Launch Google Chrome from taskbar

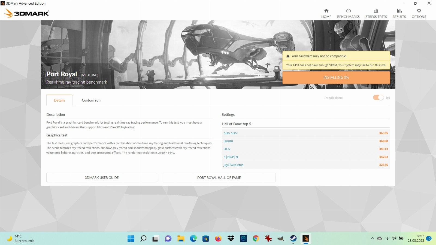tap(256, 238)
